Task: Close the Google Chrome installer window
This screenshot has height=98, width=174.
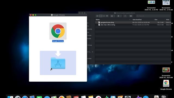Action: pos(31,15)
